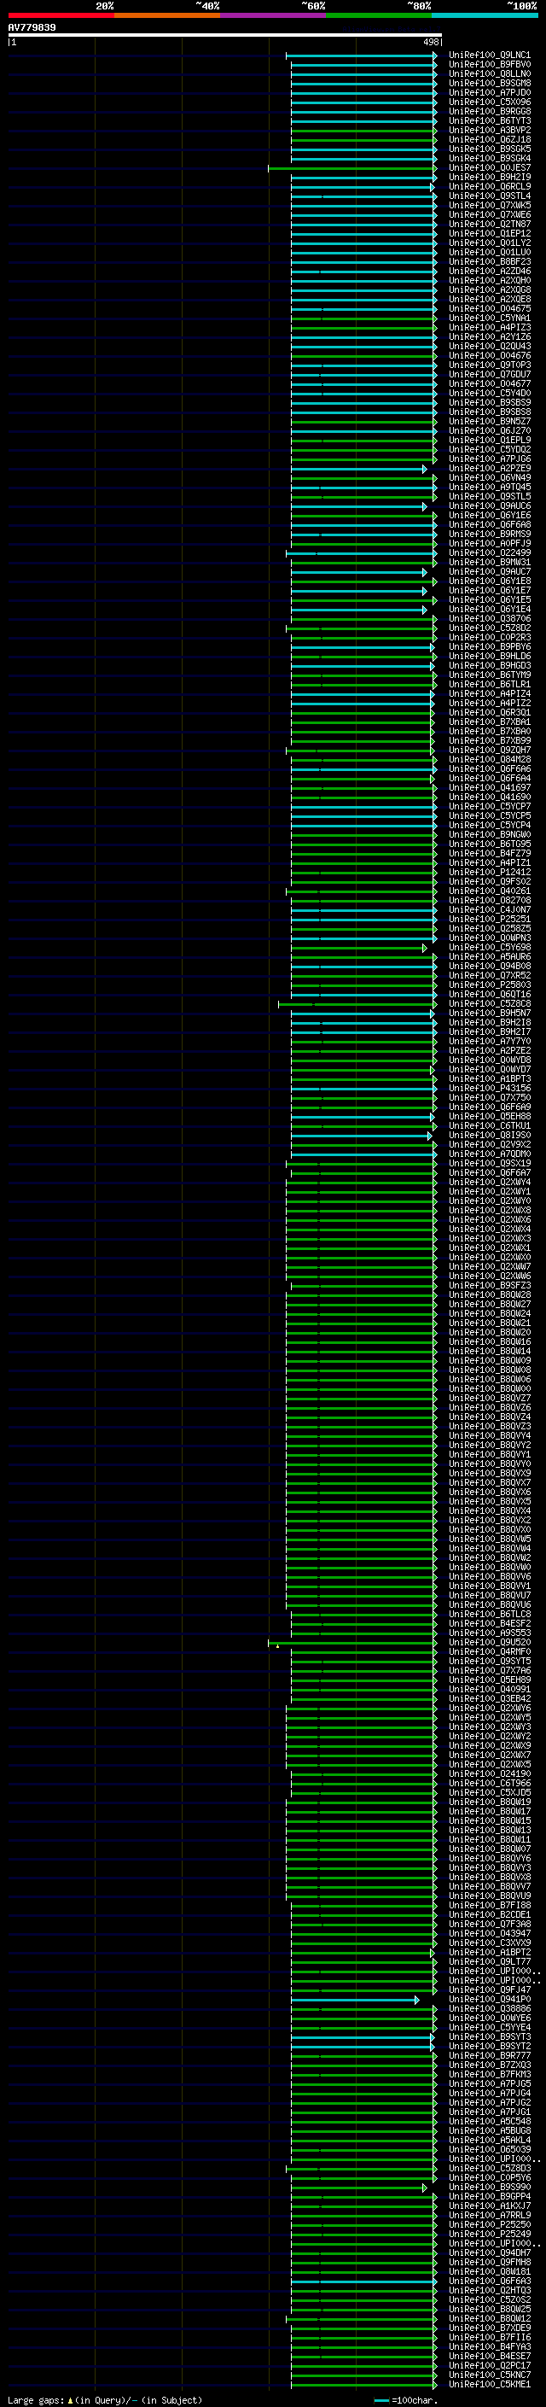The height and width of the screenshot is (2407, 546).
Task: Click the query end position 498
Action: click(431, 42)
